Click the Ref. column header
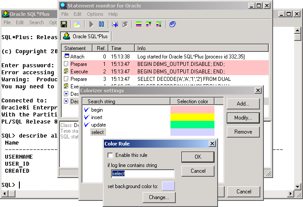303x207 pixels. (100, 48)
